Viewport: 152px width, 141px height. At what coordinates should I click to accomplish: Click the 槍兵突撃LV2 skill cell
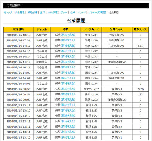point(117,40)
